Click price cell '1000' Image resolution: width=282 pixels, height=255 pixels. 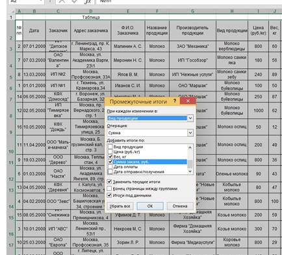258,110
